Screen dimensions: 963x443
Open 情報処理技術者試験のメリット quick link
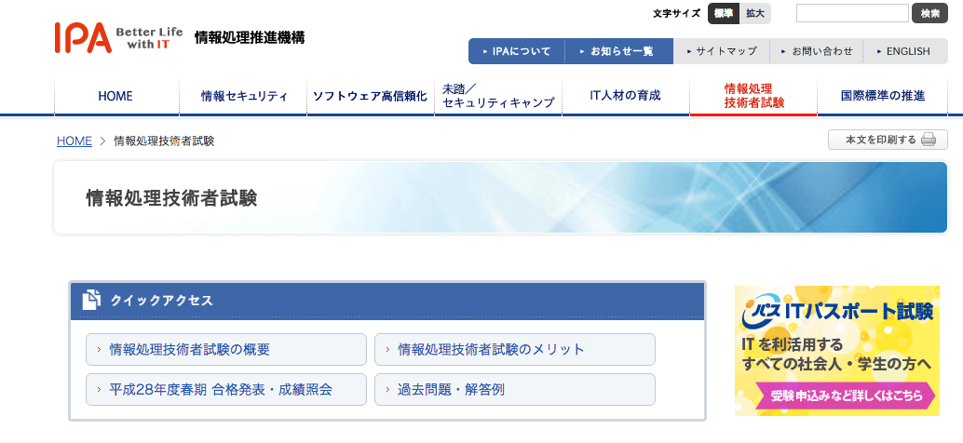click(515, 350)
